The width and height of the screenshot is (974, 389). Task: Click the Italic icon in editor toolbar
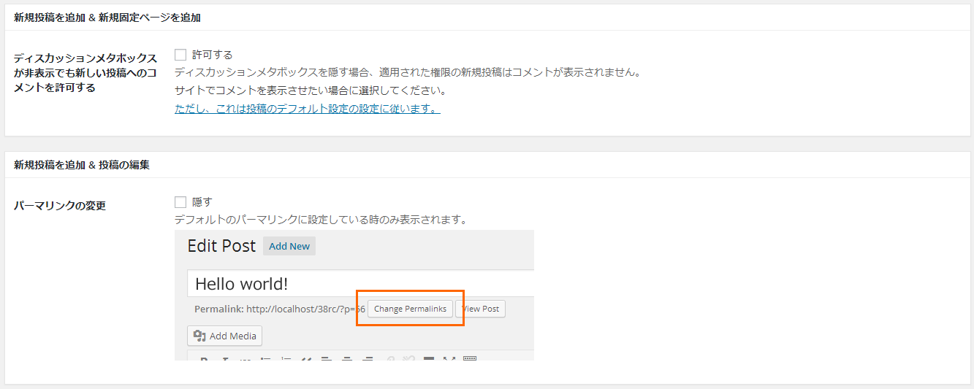pyautogui.click(x=225, y=358)
